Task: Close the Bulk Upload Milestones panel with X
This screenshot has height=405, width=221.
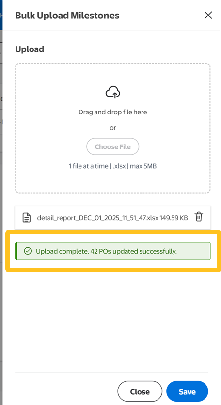Action: tap(208, 15)
